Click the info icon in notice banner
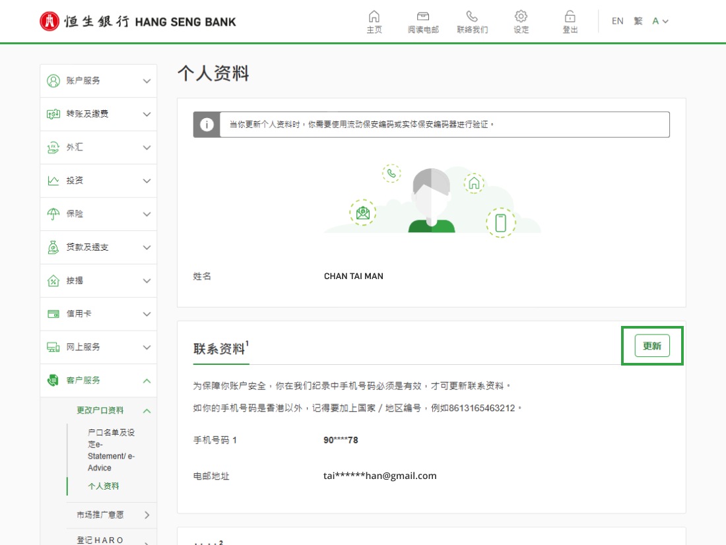Screen dimensions: 726x545 coord(207,125)
